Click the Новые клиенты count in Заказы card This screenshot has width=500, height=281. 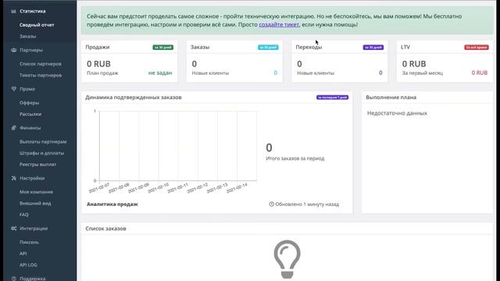(276, 73)
